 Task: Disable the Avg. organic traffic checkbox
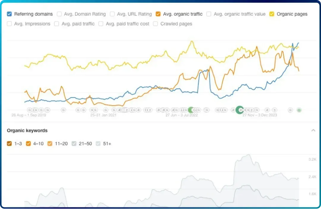point(158,14)
